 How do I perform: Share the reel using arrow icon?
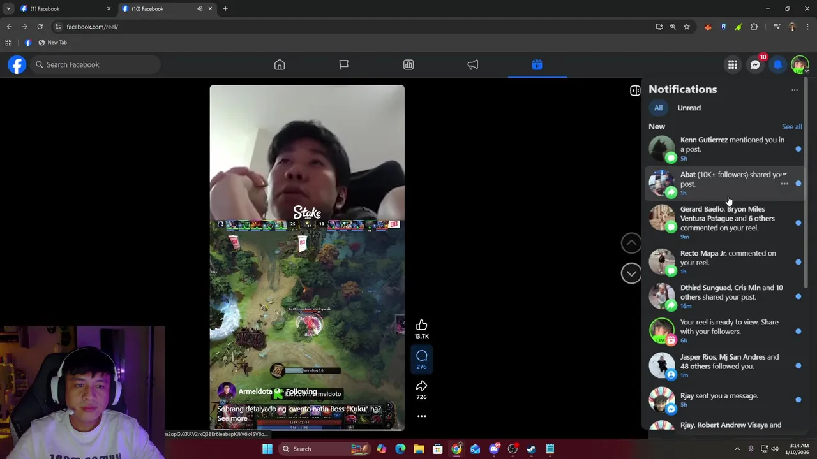(421, 386)
